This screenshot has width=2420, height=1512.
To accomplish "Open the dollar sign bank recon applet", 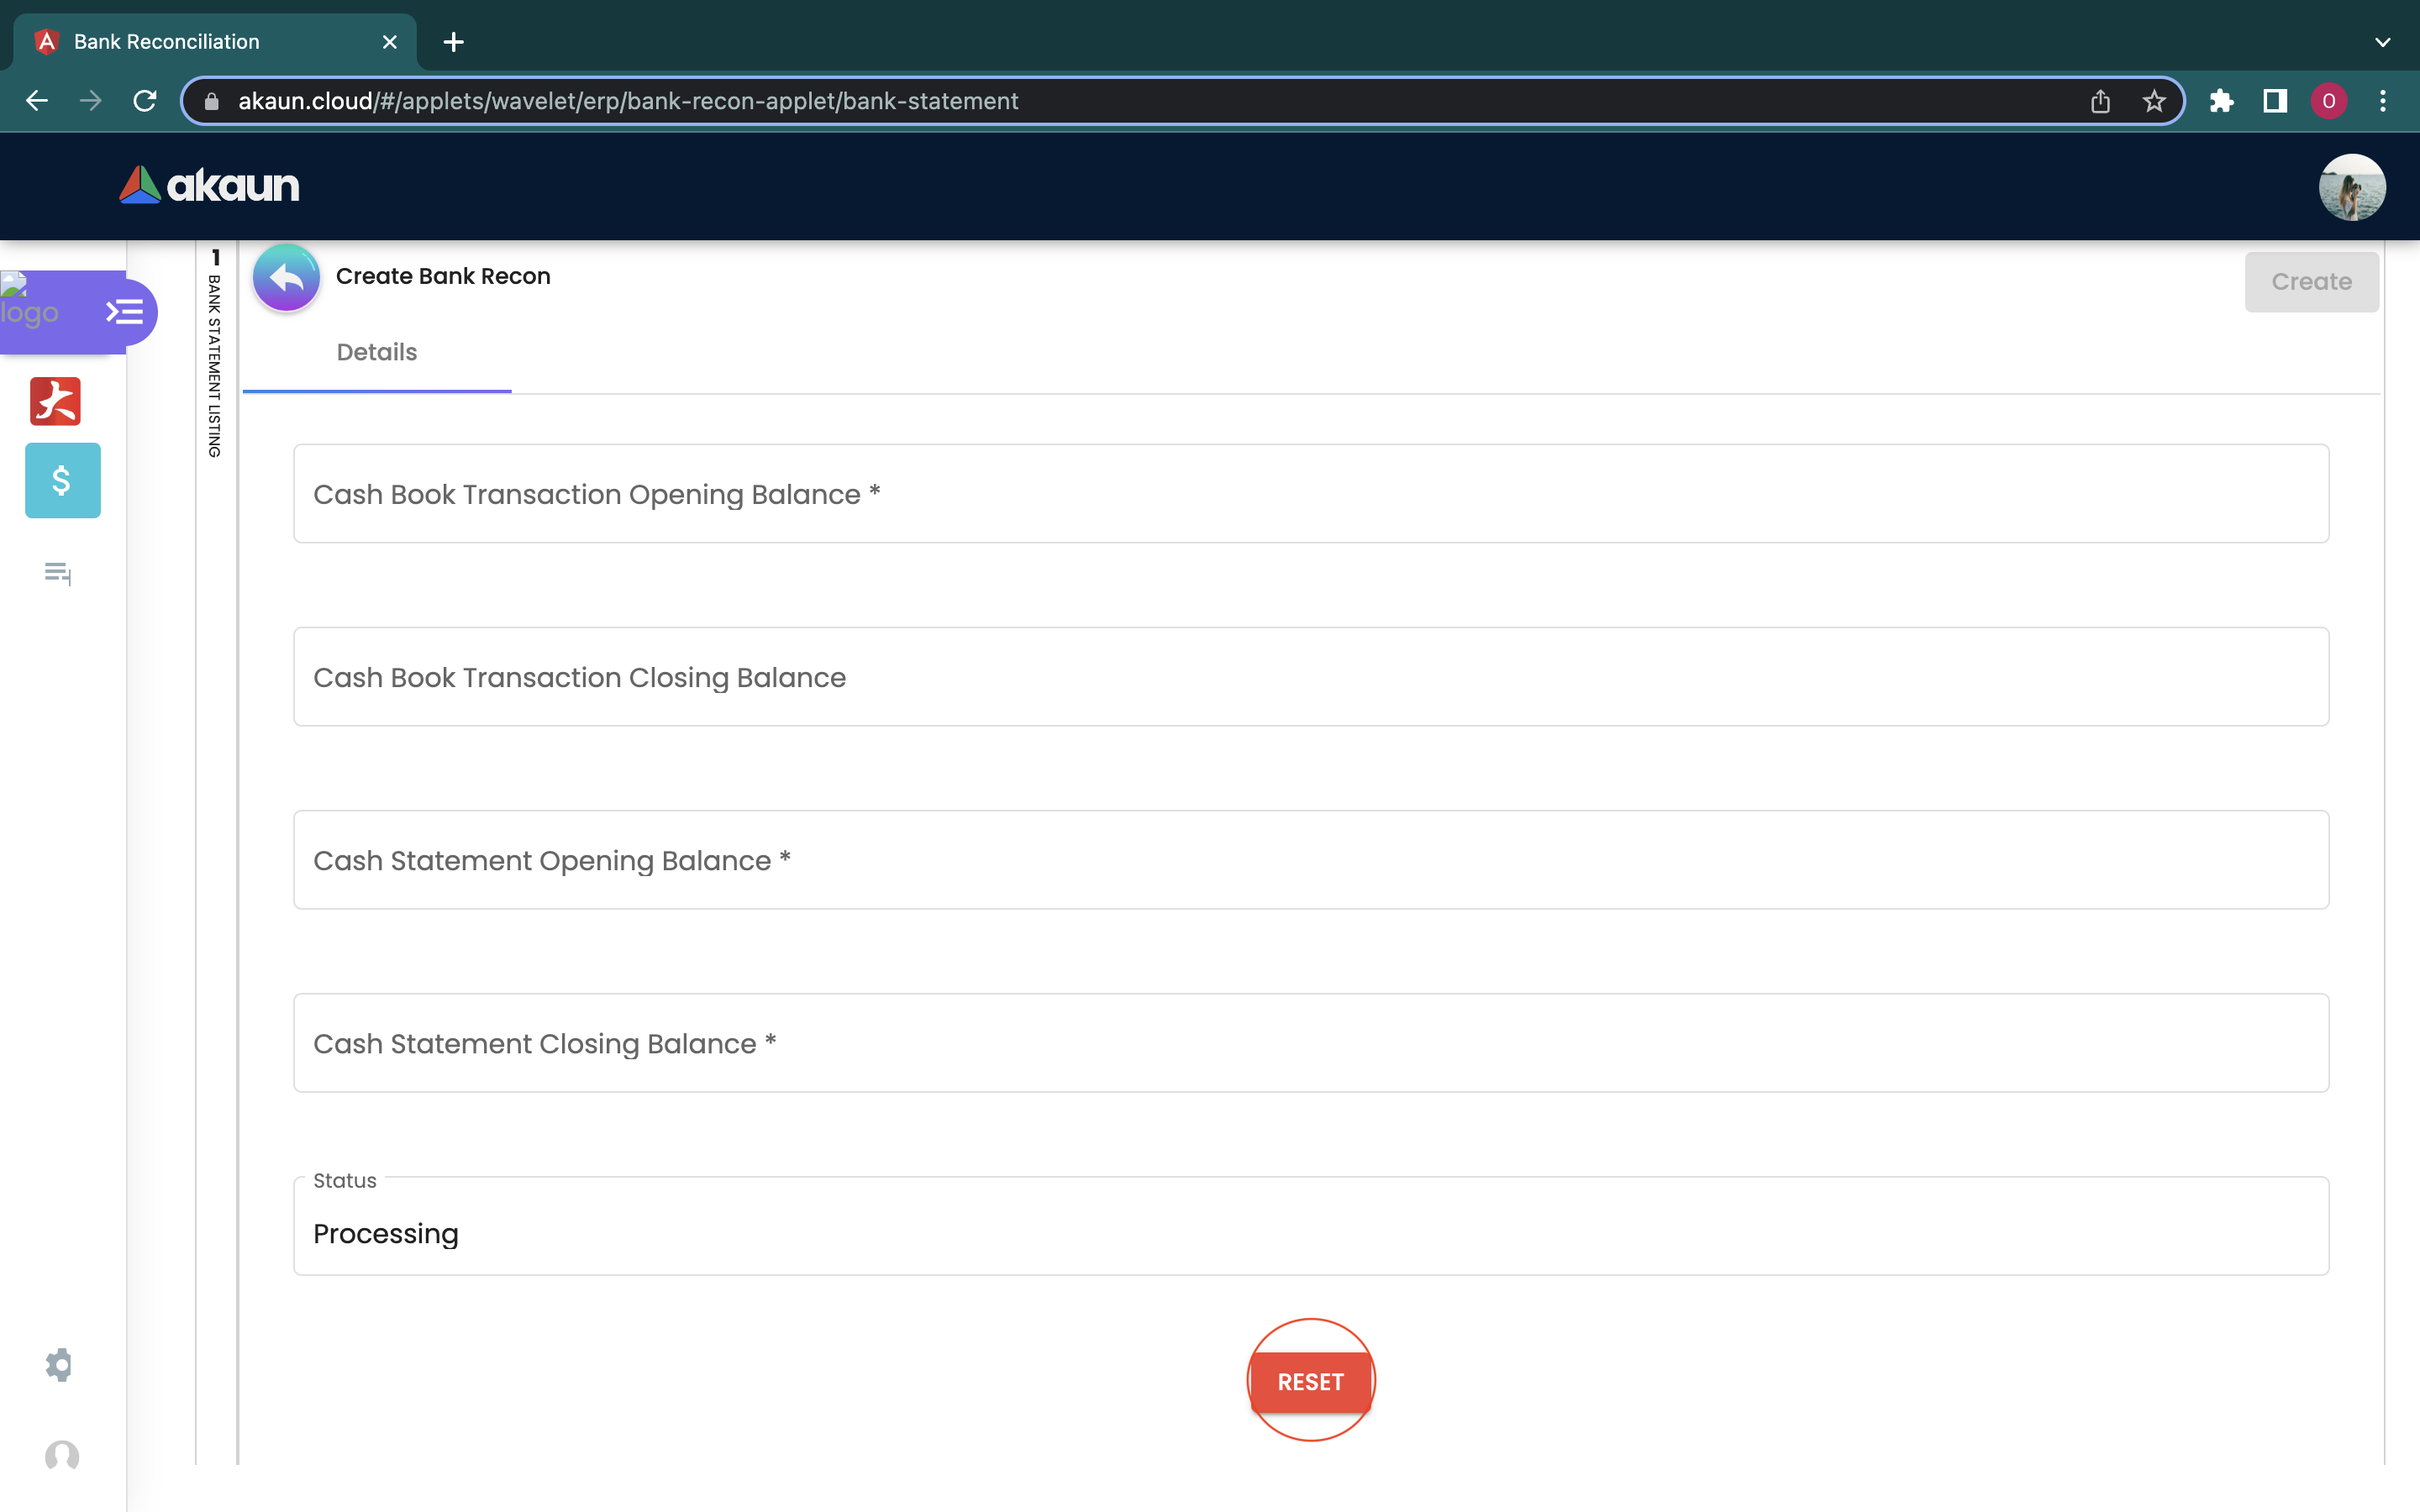I will click(x=62, y=480).
